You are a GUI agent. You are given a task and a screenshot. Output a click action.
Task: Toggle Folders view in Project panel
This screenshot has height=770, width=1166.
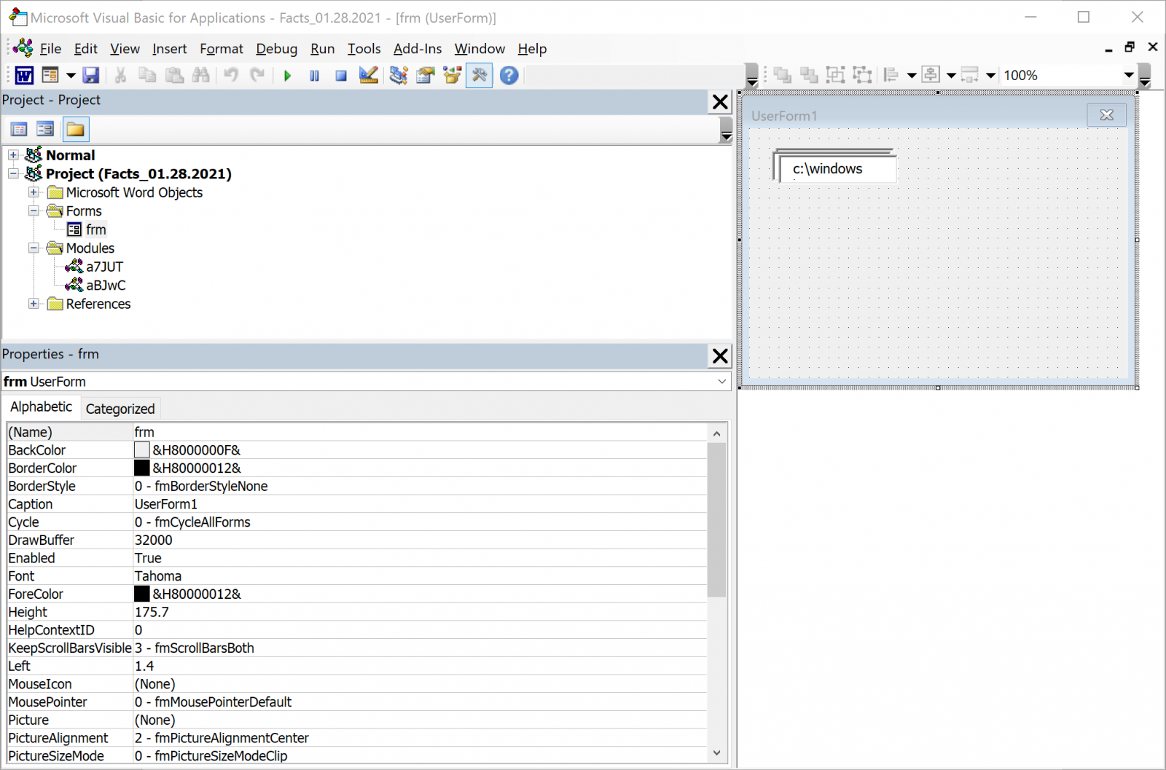tap(75, 130)
